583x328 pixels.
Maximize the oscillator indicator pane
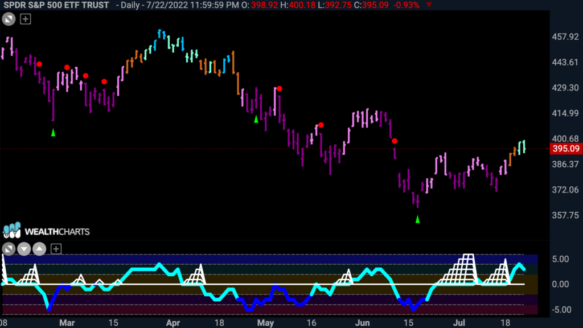[x=9, y=249]
